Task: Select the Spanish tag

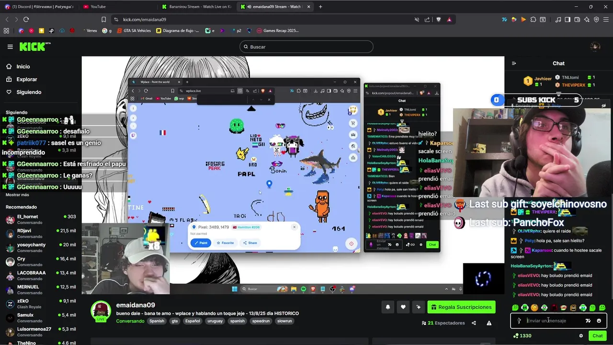Action: [x=156, y=321]
